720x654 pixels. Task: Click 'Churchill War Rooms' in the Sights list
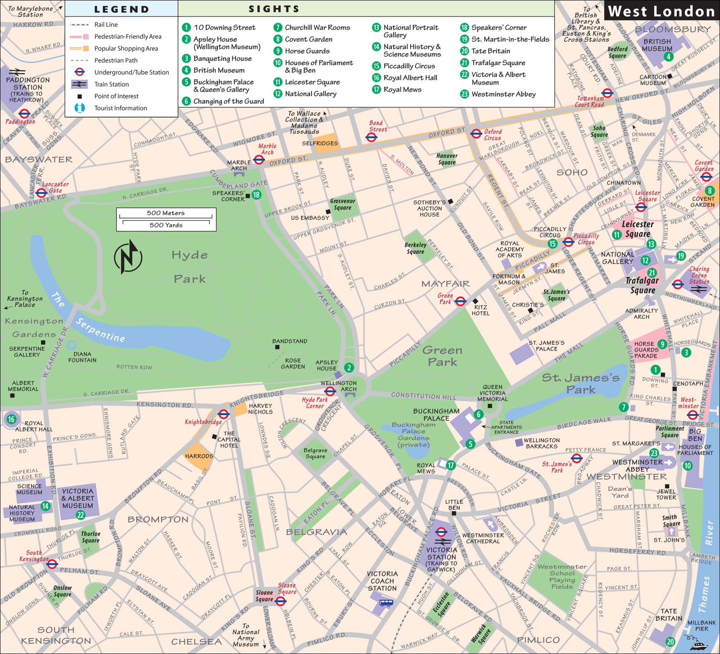(x=317, y=27)
